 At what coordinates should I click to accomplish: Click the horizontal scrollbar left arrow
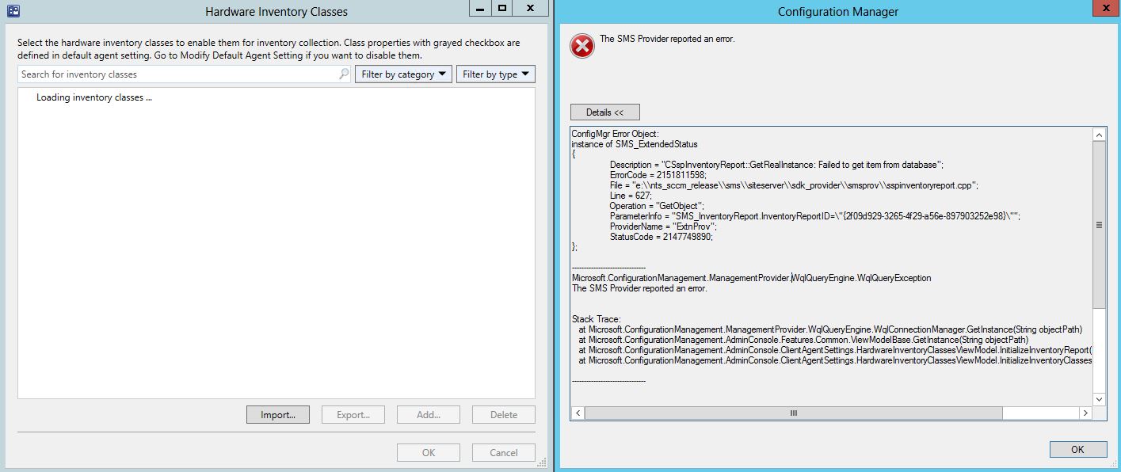coord(578,413)
